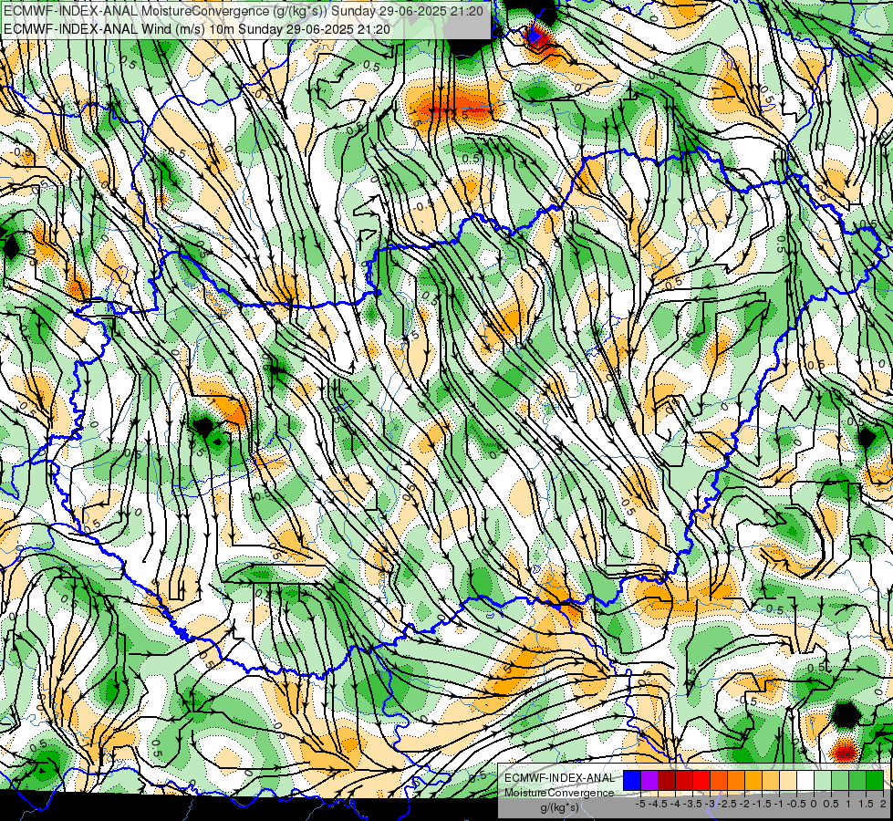Click the -3.5 tick value on the legend scale
Image resolution: width=893 pixels, height=821 pixels.
[692, 804]
